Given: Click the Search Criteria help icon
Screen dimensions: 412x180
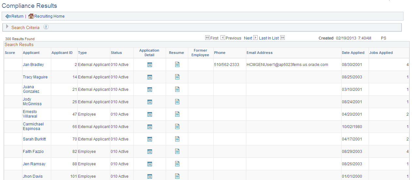Looking at the screenshot, I should coord(46,27).
